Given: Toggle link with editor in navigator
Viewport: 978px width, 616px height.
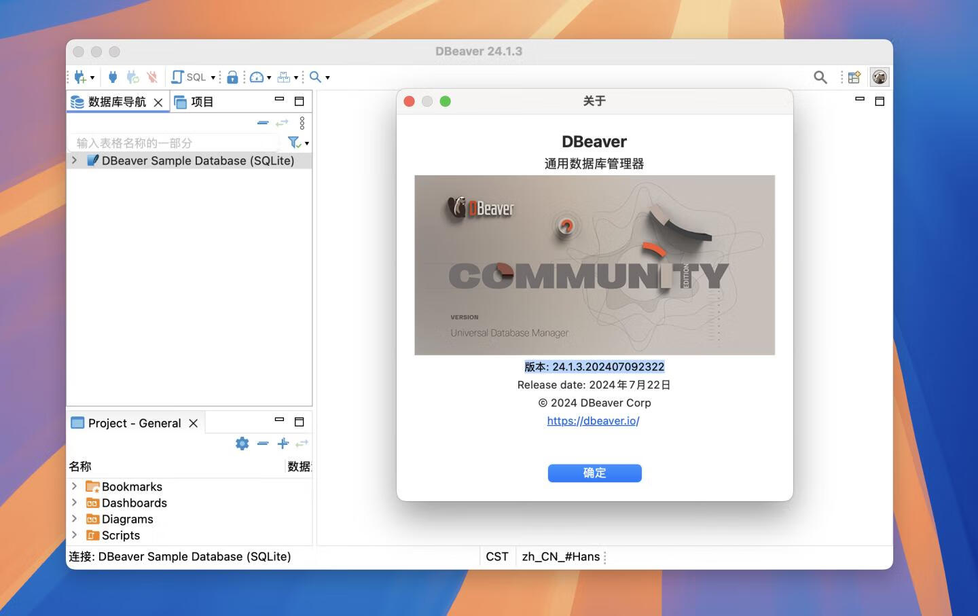Looking at the screenshot, I should point(282,123).
